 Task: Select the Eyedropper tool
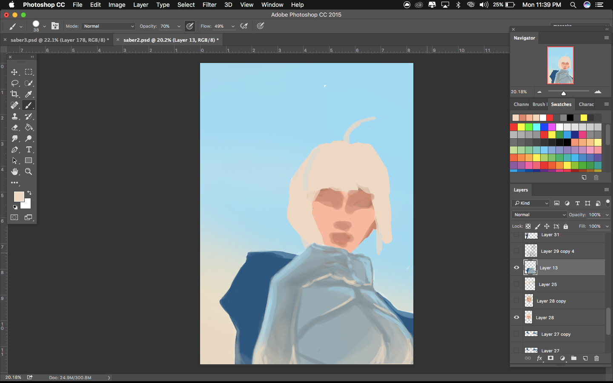29,94
